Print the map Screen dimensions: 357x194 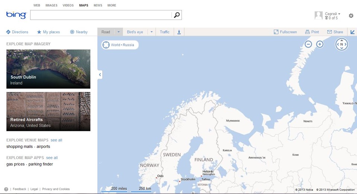click(312, 32)
